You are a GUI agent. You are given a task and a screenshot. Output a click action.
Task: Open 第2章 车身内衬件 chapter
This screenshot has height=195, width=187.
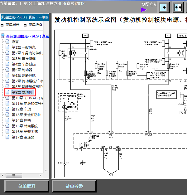[27, 53]
